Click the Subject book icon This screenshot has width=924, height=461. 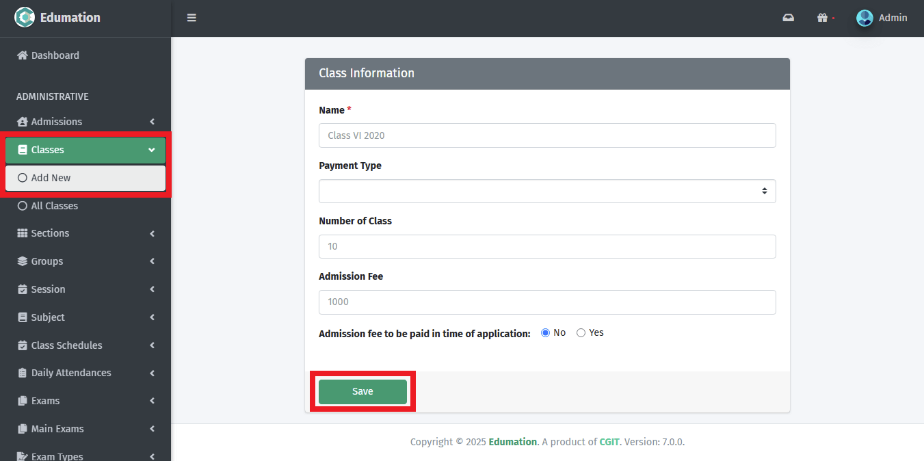click(x=23, y=317)
